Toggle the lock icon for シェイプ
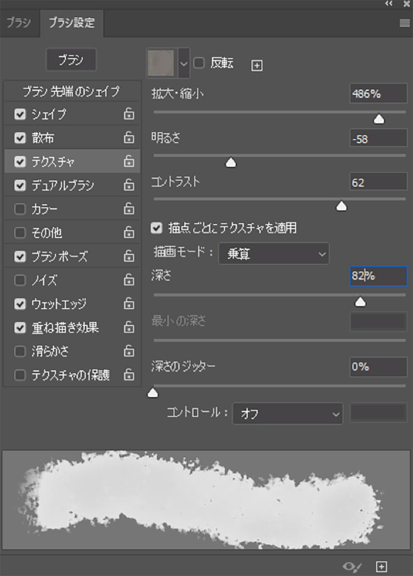Viewport: 413px width, 576px height. (129, 114)
